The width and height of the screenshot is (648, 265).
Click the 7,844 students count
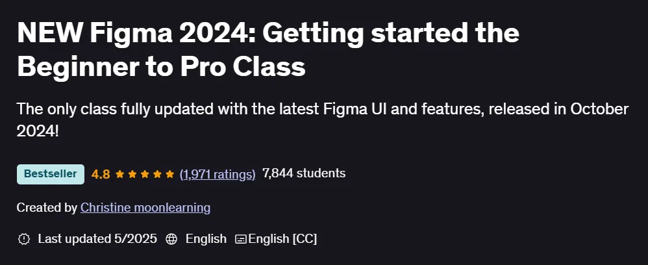304,173
